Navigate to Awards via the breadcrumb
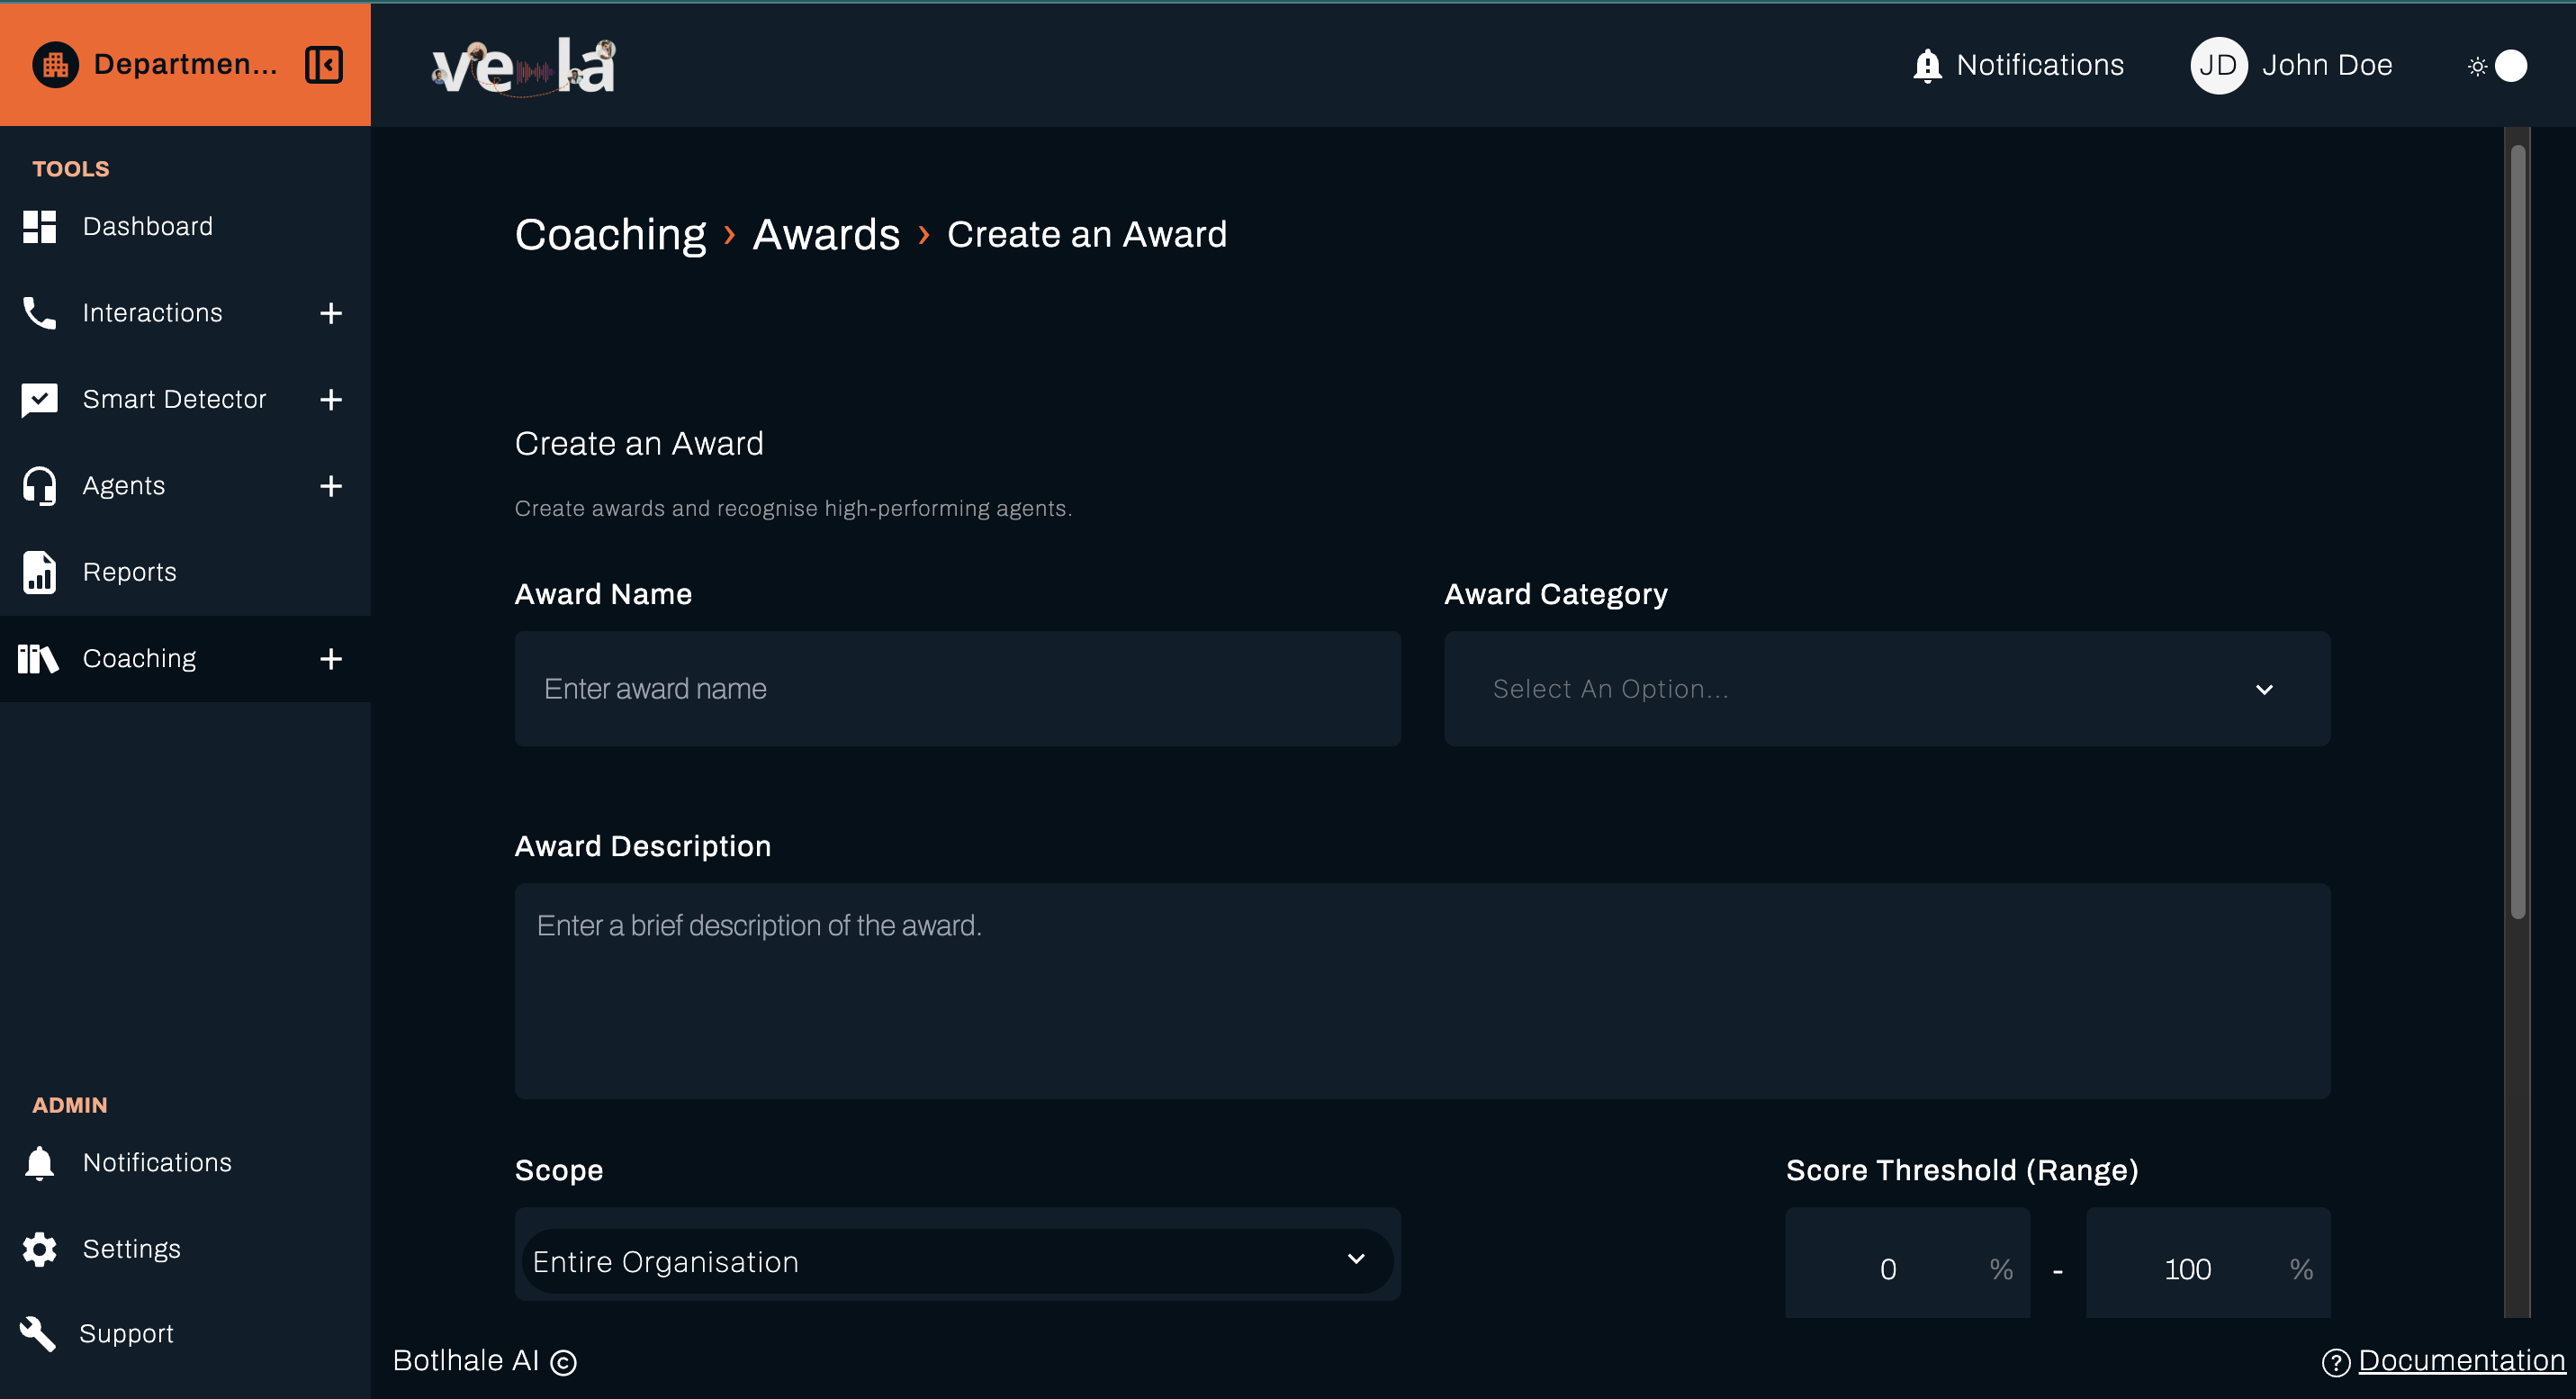 tap(825, 234)
